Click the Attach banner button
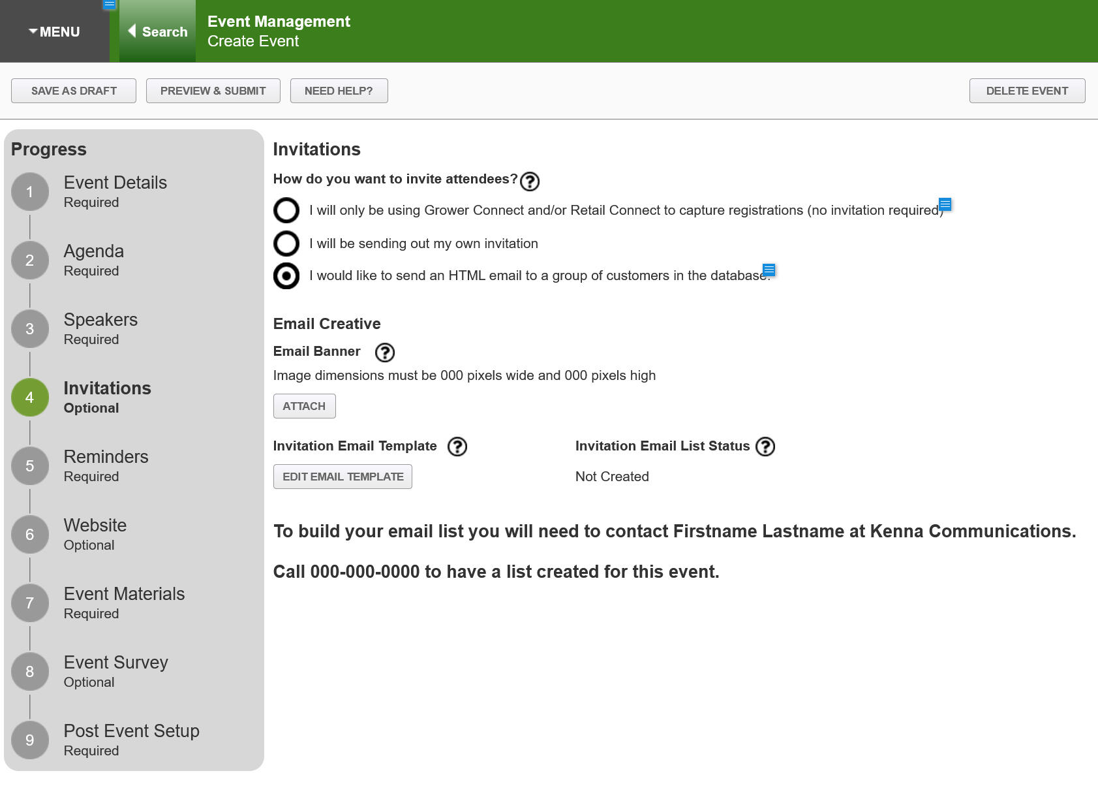 click(304, 406)
